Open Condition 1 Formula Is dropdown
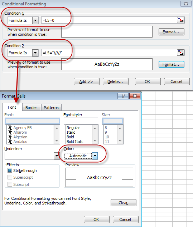 pyautogui.click(x=35, y=20)
